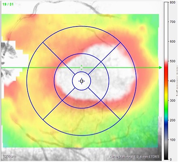Click the green arrowhead at scan line end
Image resolution: width=178 pixels, height=162 pixels.
160,68
